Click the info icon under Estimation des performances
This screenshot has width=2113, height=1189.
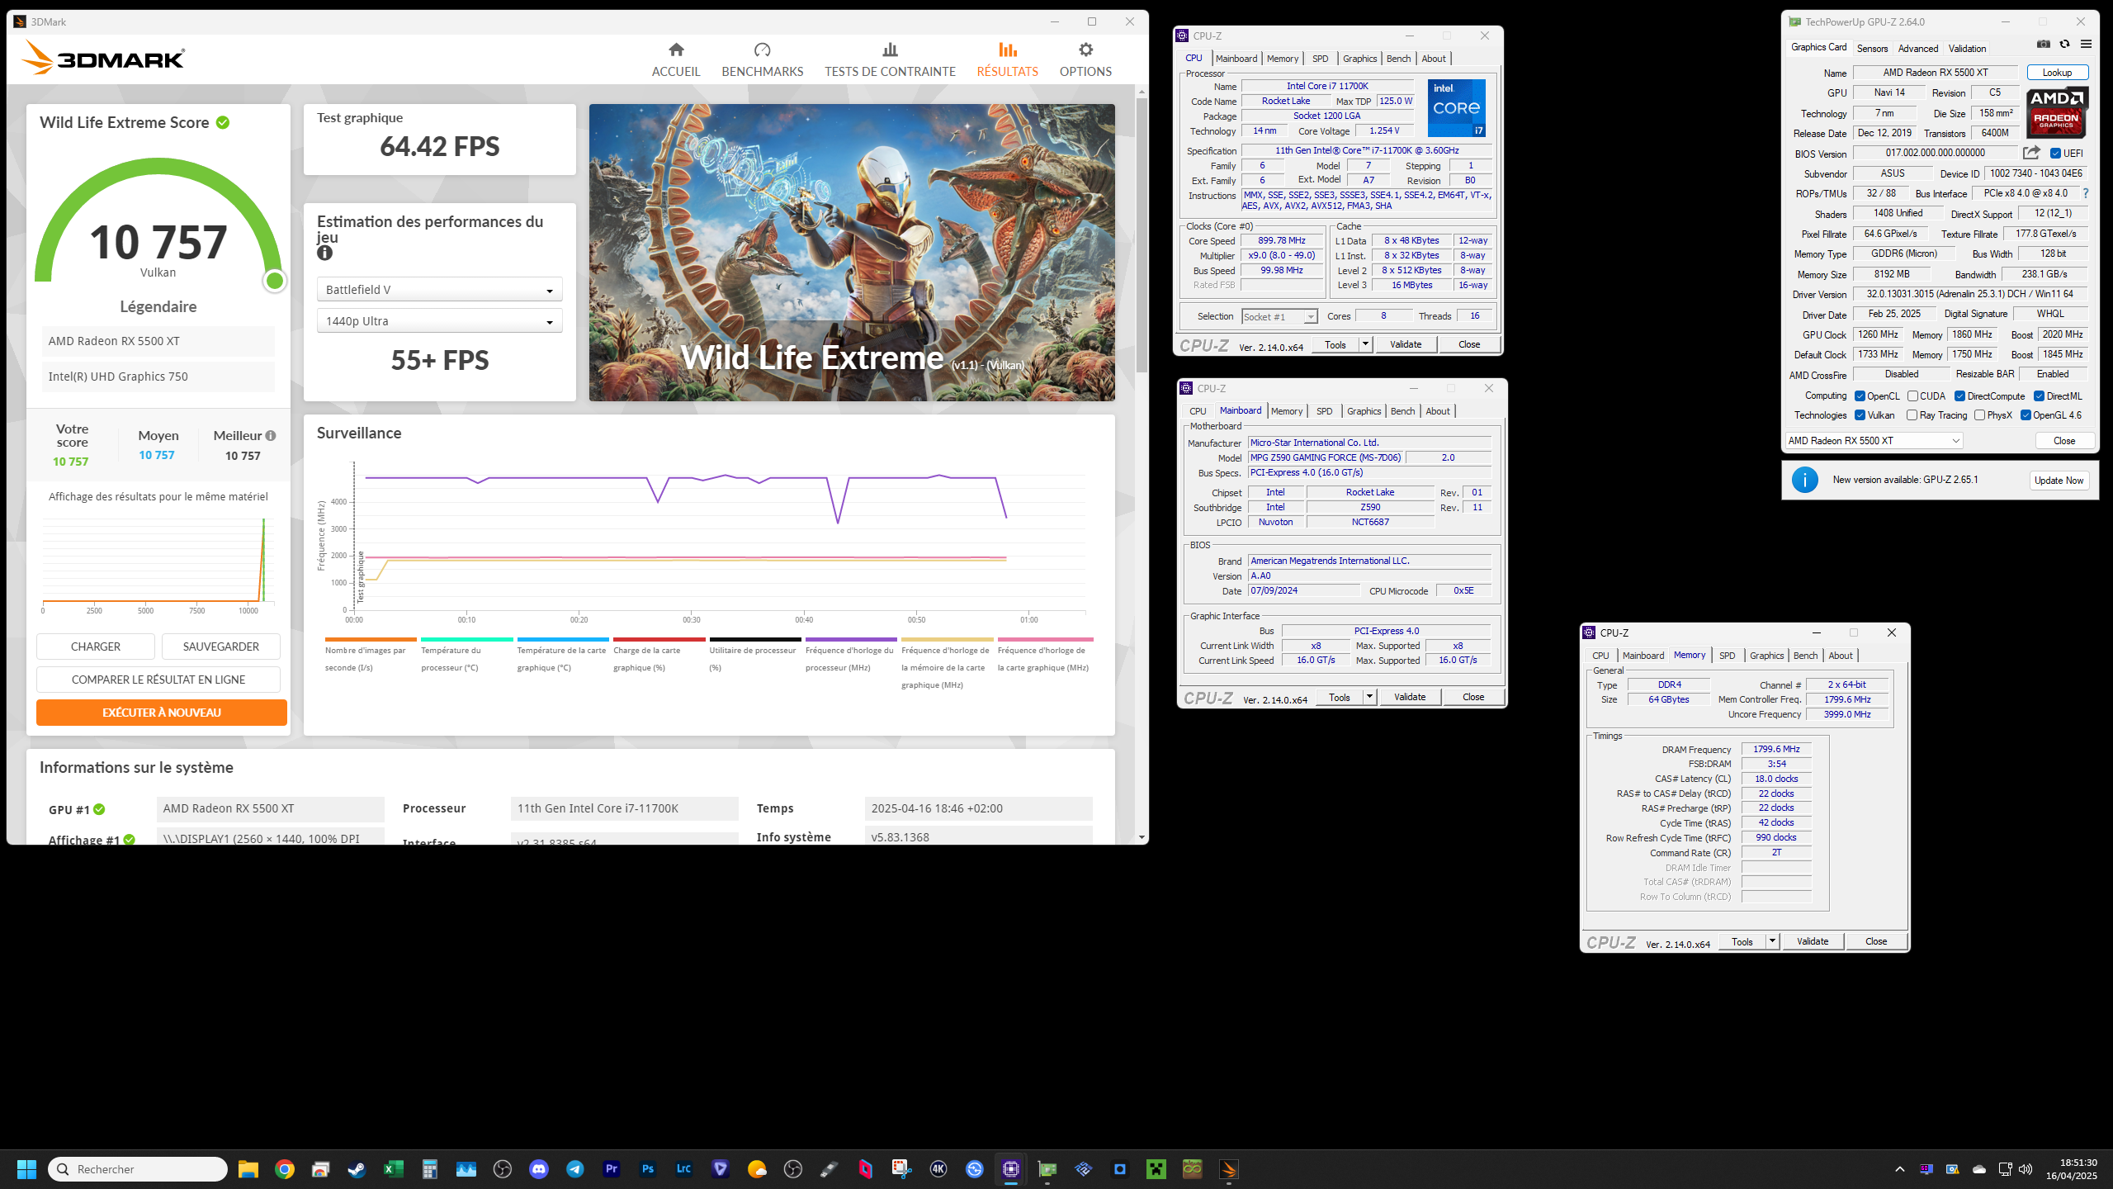coord(324,253)
